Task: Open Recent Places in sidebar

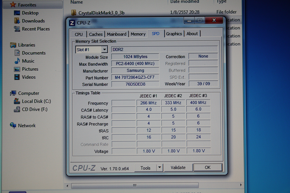Action: pos(36,29)
